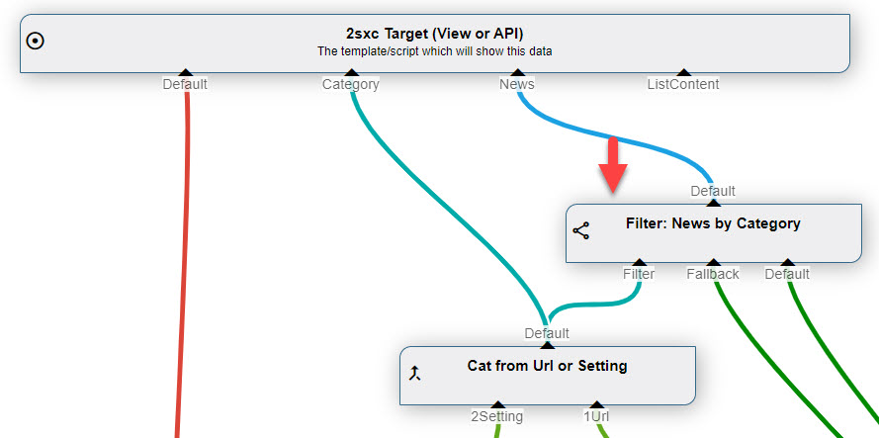Select the 2Setting in-stream label
The image size is (879, 438).
tap(497, 416)
